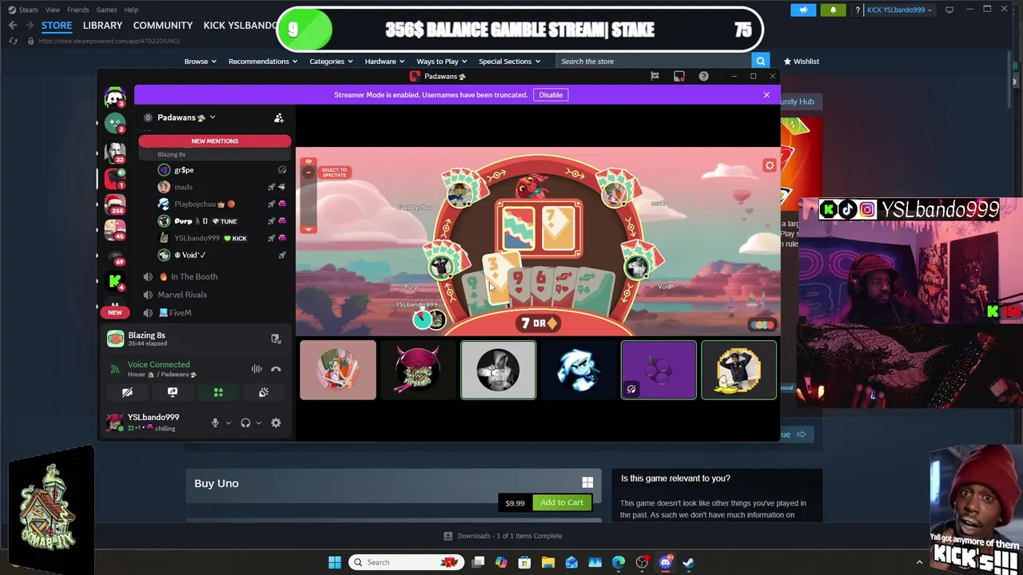Expand the Recommendations dropdown in Steam store
The image size is (1023, 575).
click(262, 61)
